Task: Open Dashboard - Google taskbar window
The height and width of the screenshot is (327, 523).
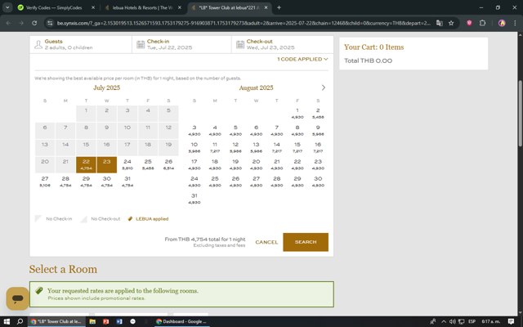Action: pyautogui.click(x=181, y=321)
